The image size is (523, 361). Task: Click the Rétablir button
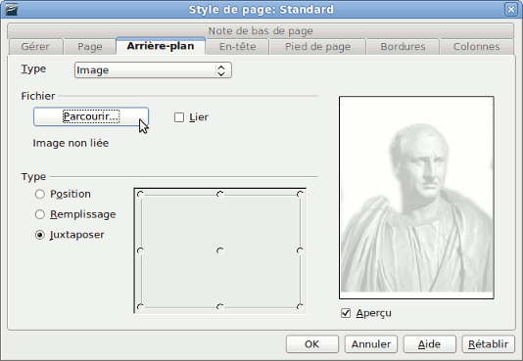(x=489, y=344)
